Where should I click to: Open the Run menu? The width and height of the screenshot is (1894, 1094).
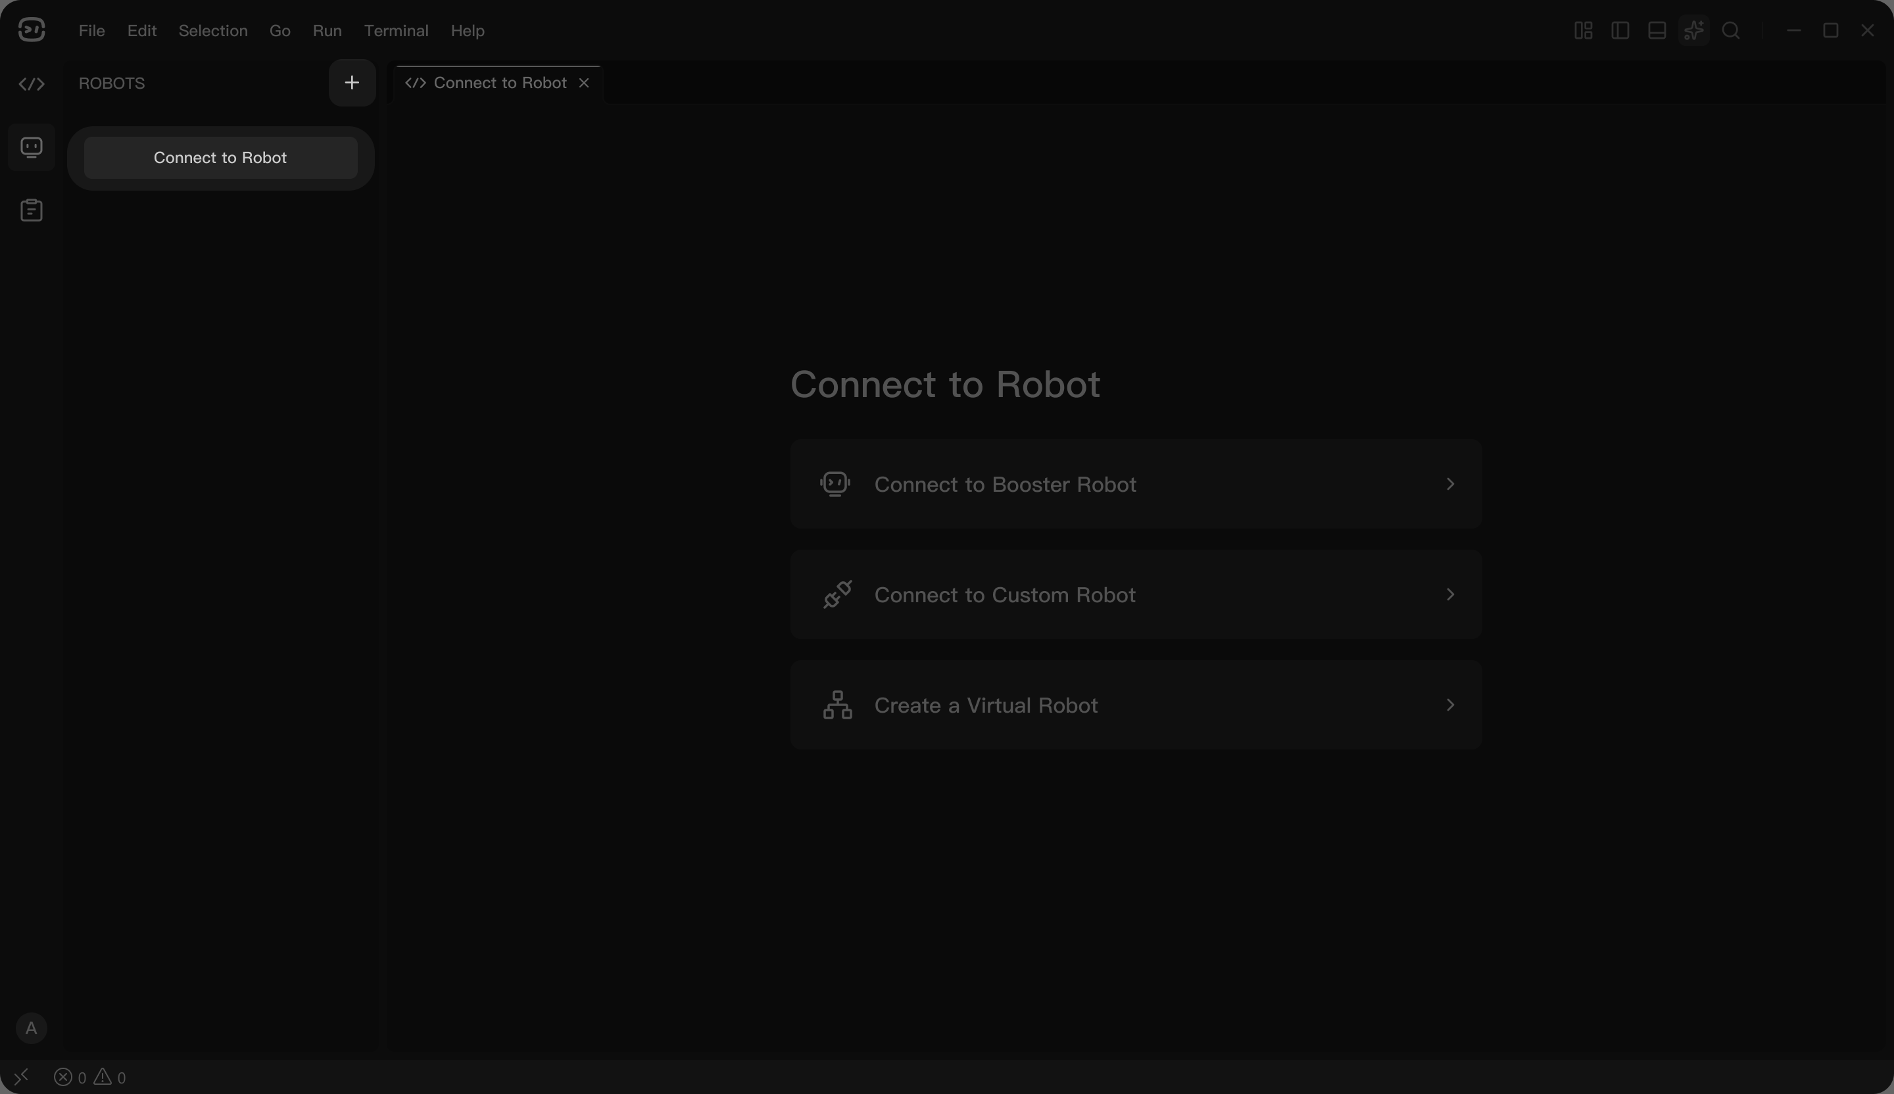click(x=327, y=31)
